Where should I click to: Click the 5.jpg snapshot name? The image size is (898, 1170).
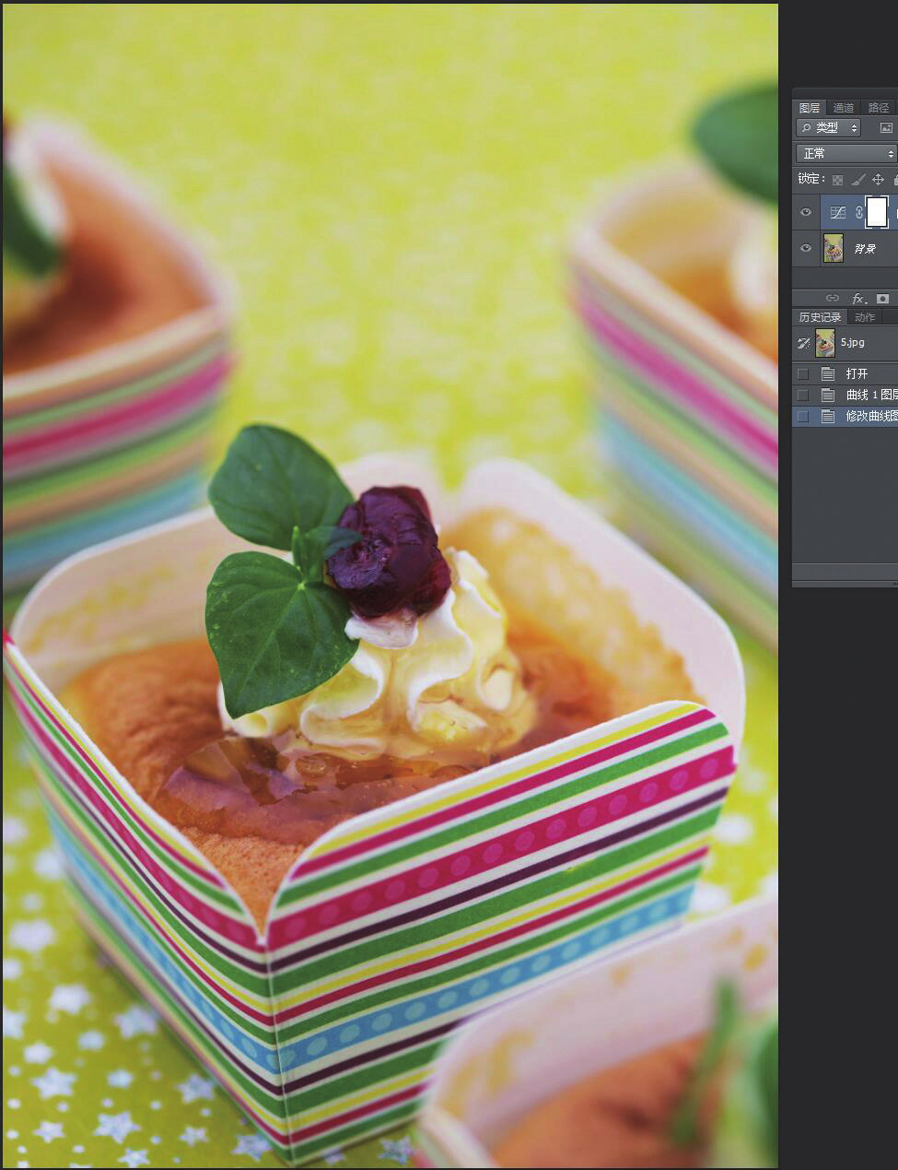pyautogui.click(x=853, y=343)
